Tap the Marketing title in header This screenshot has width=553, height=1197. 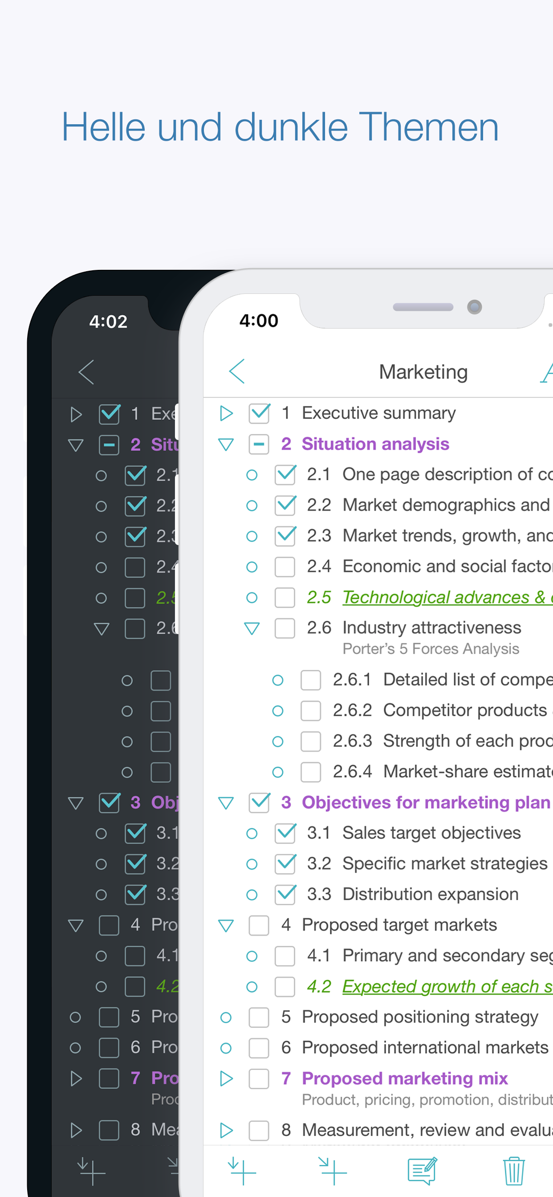point(423,372)
